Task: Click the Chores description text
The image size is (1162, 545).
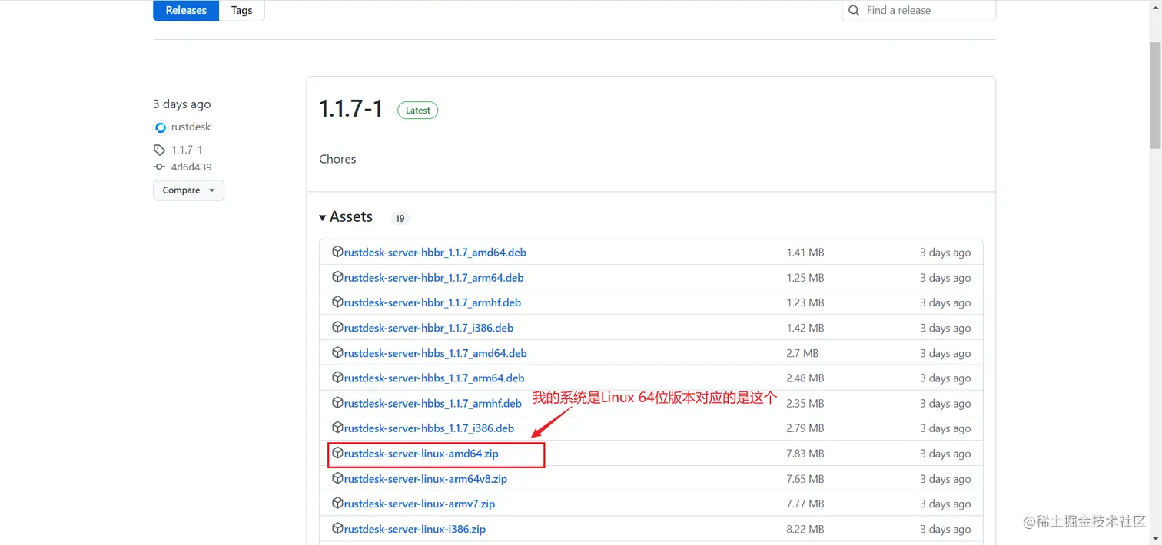Action: (x=337, y=159)
